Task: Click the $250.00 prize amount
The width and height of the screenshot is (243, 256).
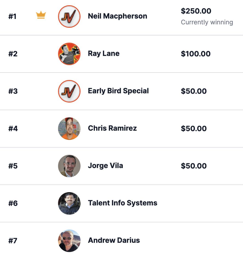Action: [x=196, y=11]
